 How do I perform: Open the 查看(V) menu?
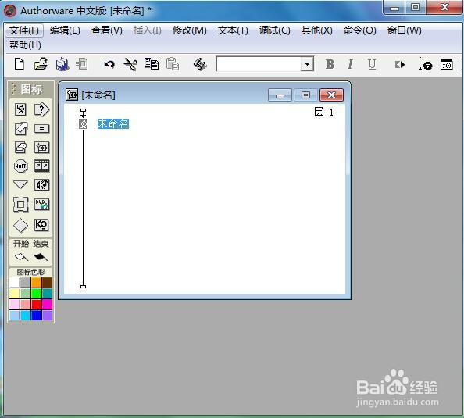(106, 30)
